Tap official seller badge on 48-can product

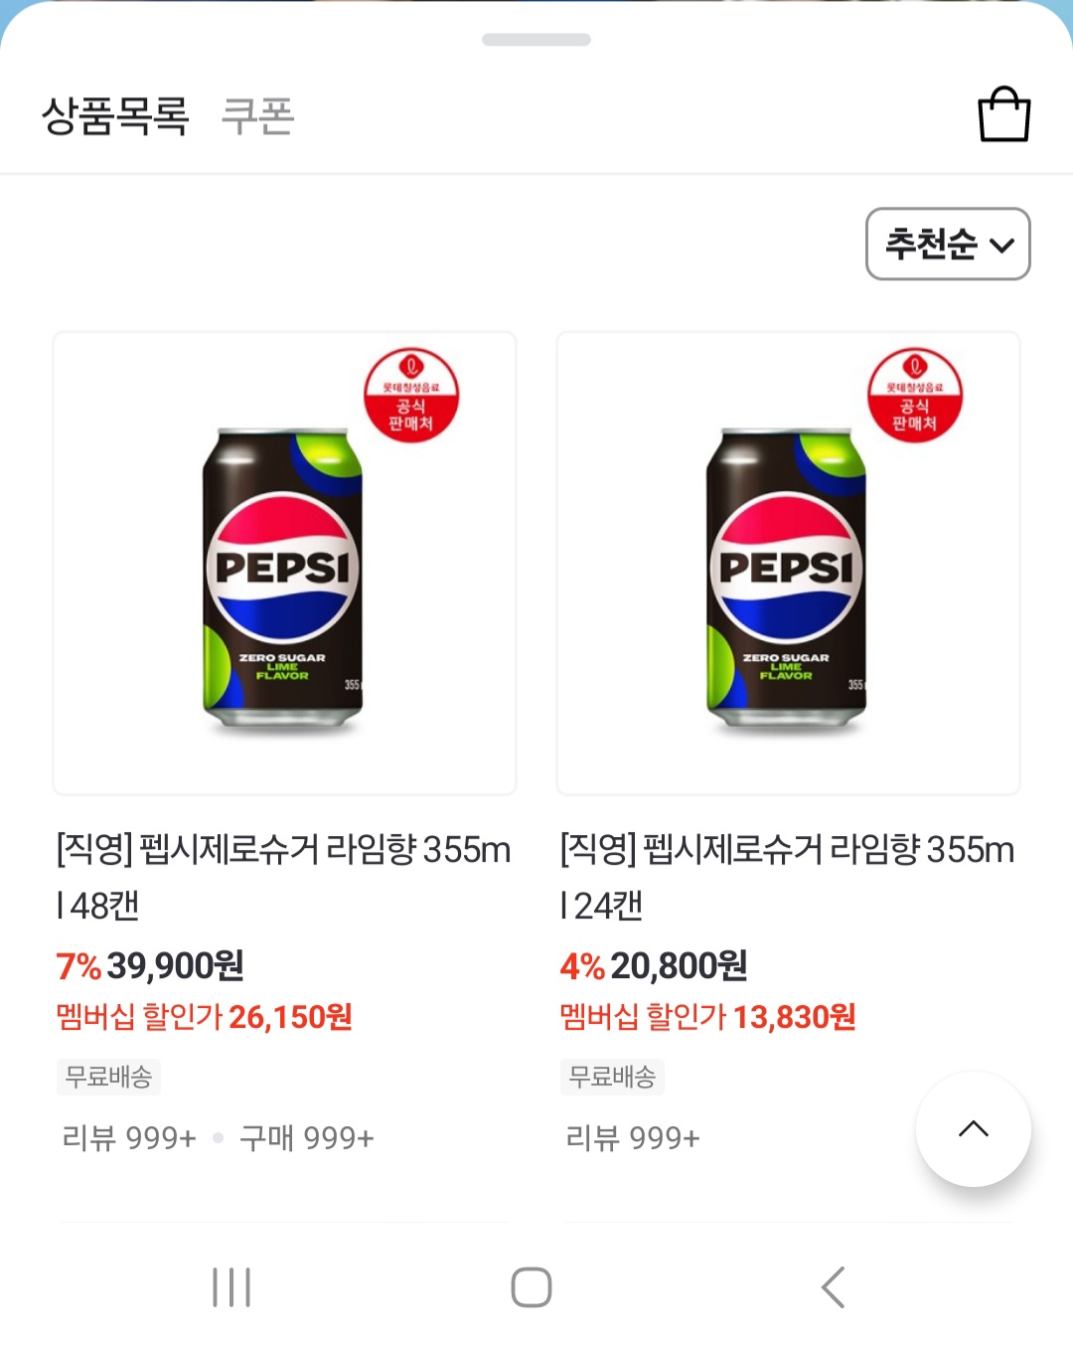[x=411, y=396]
